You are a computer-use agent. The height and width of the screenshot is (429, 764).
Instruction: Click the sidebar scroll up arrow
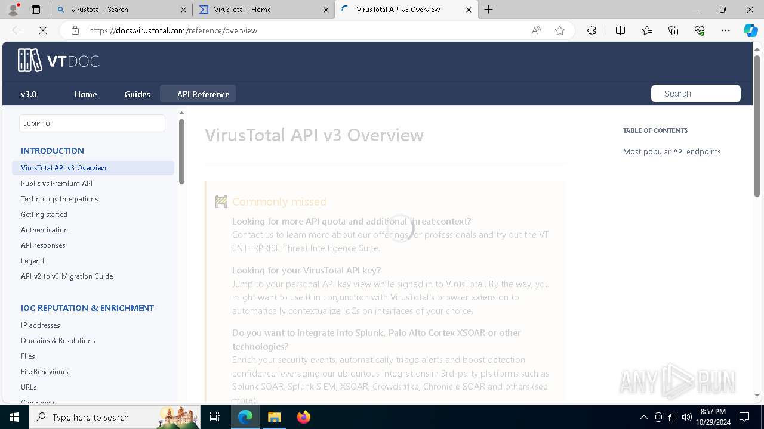click(x=181, y=113)
